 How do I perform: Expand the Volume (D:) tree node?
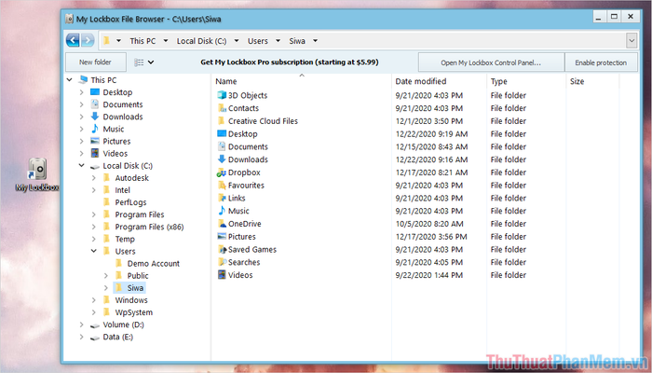click(82, 325)
